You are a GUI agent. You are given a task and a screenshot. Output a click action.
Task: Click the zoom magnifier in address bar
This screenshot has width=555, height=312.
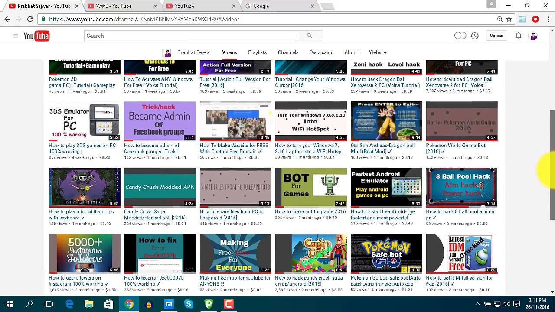pyautogui.click(x=500, y=19)
